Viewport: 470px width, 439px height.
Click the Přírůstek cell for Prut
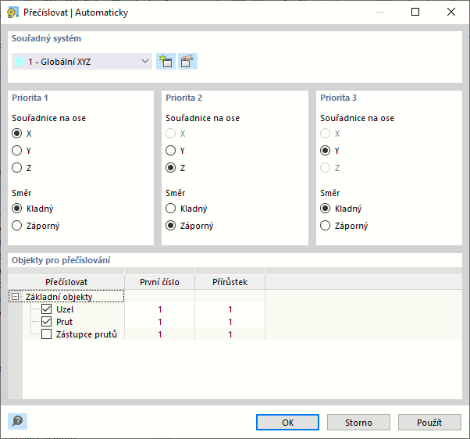pos(230,322)
